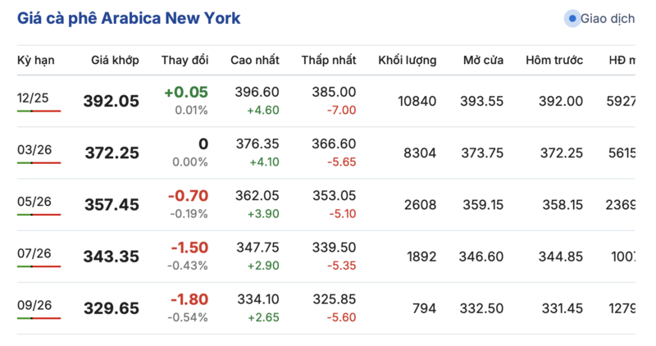656x346 pixels.
Task: Click the Thay đổi column header
Action: tap(184, 60)
